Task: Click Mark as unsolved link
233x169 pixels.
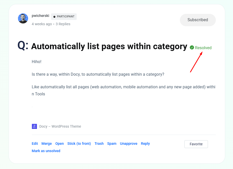Action: (x=46, y=151)
